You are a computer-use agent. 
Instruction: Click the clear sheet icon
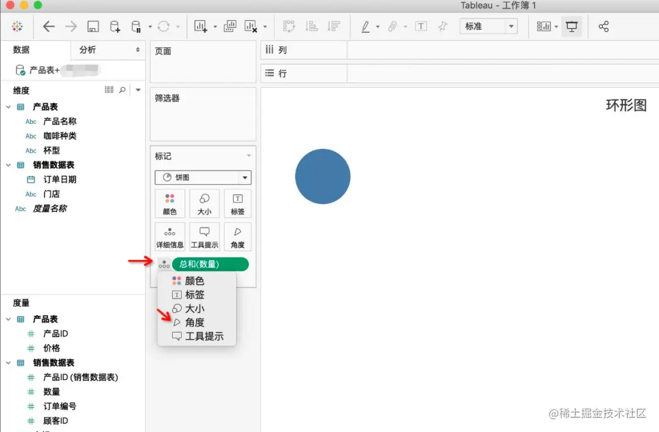coord(251,26)
